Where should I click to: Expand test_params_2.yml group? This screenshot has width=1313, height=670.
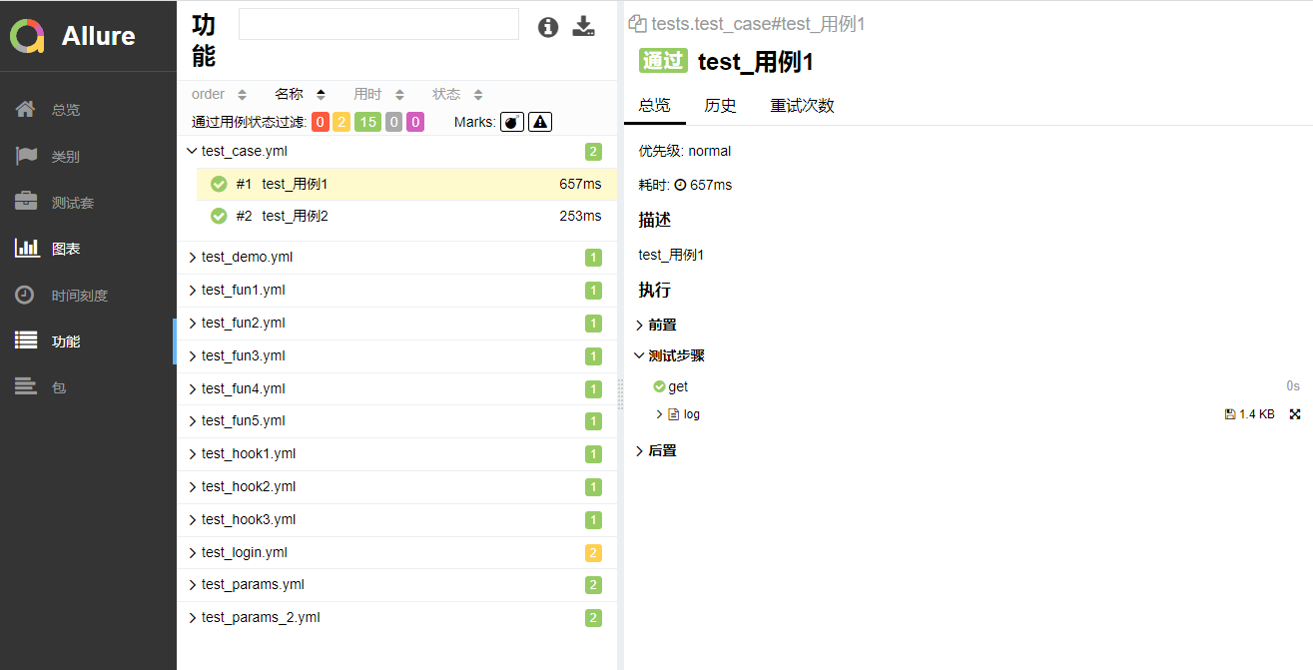coord(397,618)
